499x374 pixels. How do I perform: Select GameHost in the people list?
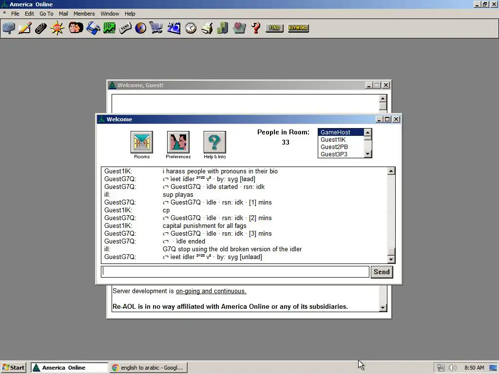[x=341, y=132]
